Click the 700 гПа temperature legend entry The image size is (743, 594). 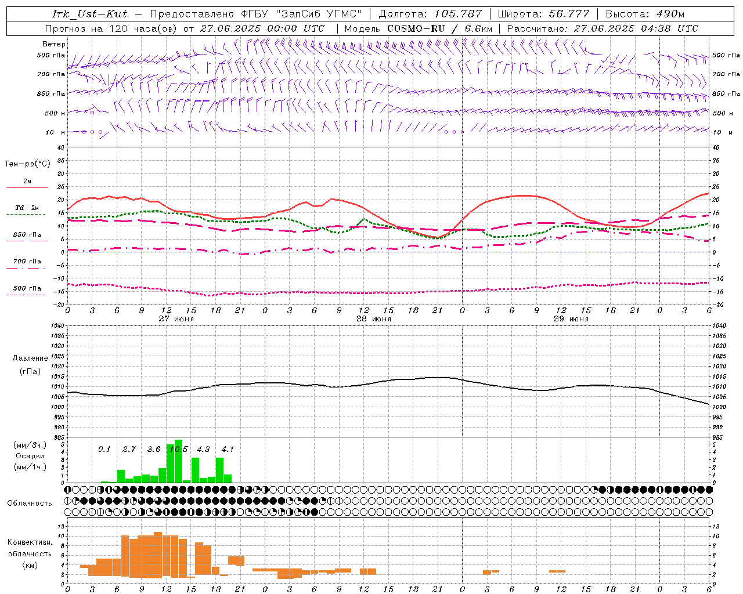27,261
